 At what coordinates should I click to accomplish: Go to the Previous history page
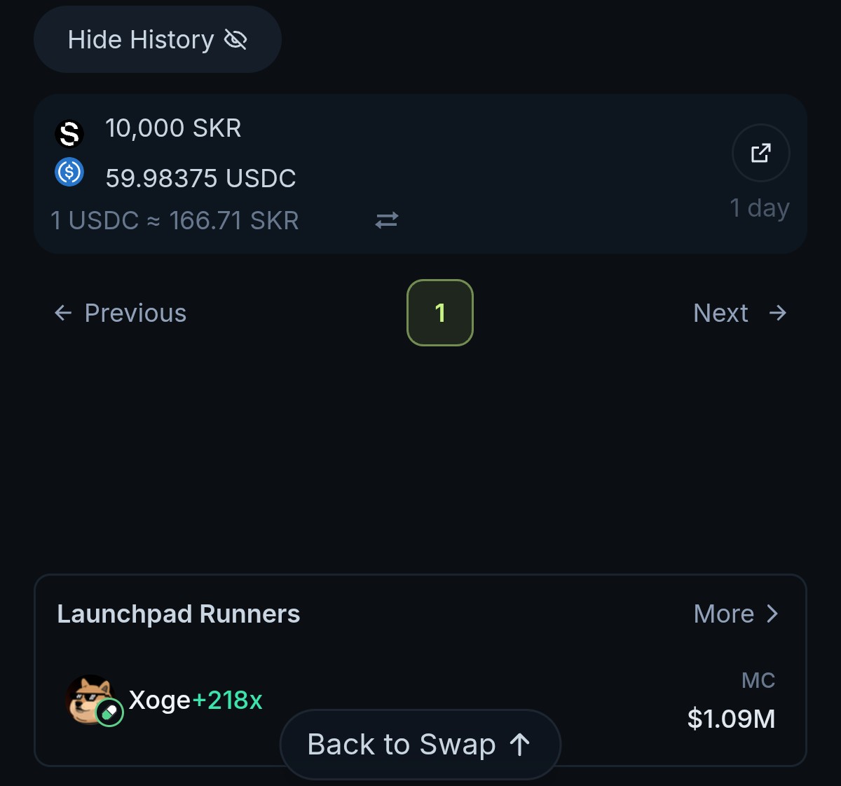click(x=135, y=313)
